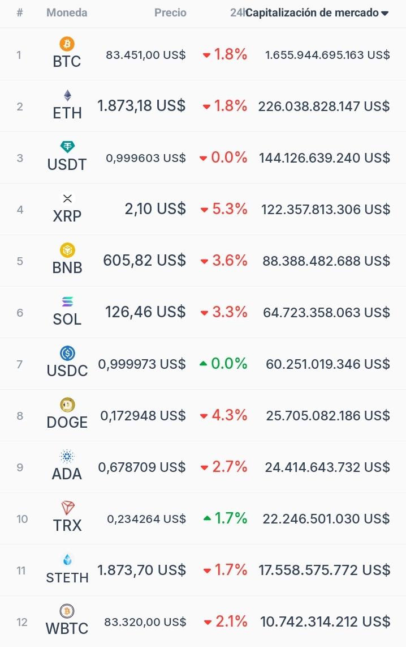Sort by Moneda column header

pyautogui.click(x=67, y=13)
